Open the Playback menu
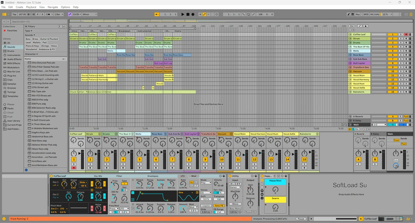 click(x=31, y=7)
